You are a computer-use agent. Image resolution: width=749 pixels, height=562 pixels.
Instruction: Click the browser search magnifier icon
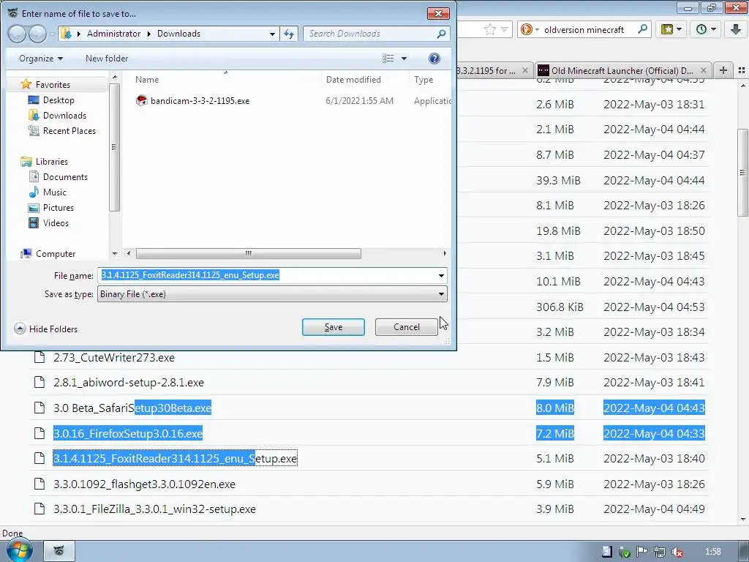pos(642,29)
